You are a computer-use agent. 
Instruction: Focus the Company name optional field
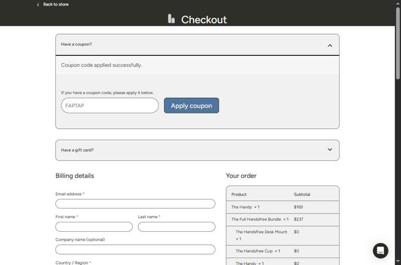pos(135,249)
